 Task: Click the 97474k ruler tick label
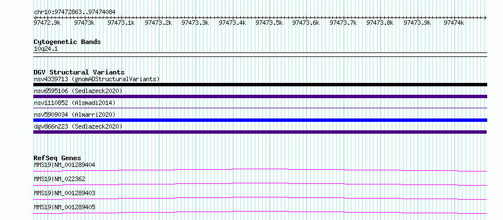tap(454, 23)
